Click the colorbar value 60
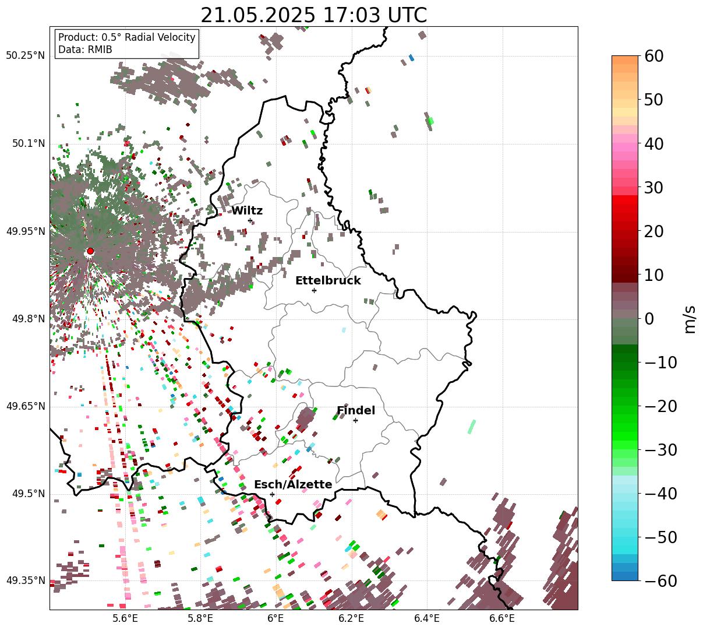 pos(653,56)
